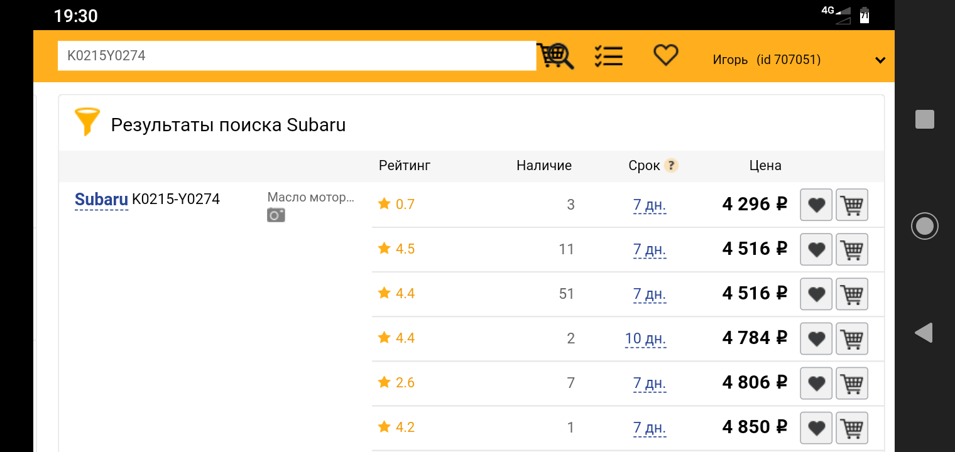Viewport: 955px width, 452px height.
Task: Click the question mark help icon beside Срок
Action: point(672,166)
